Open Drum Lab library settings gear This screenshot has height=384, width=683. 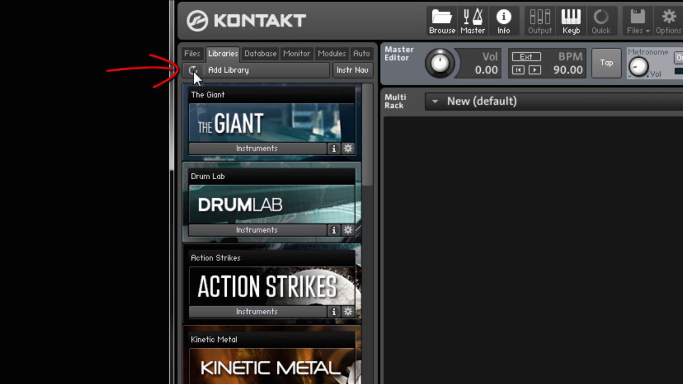click(348, 230)
